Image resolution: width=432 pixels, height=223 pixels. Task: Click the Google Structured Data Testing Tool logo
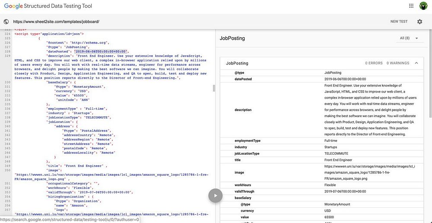(x=48, y=6)
